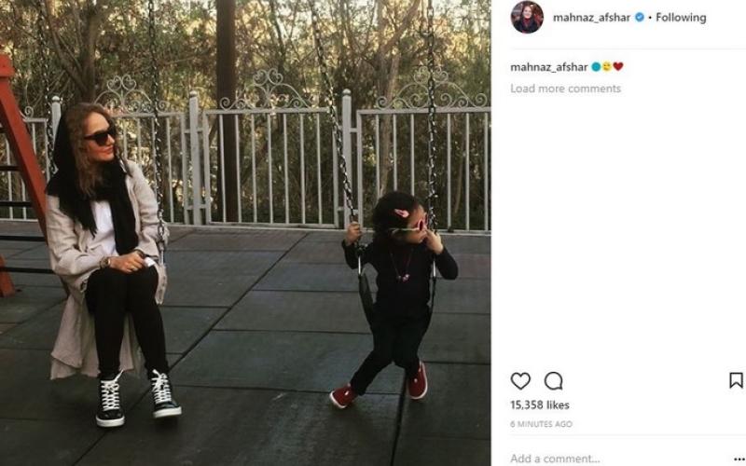Click the woman's black and white sneakers

[138, 397]
